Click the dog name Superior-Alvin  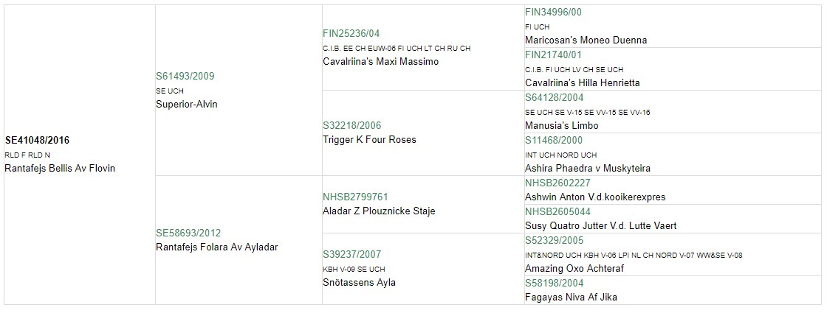coord(187,104)
